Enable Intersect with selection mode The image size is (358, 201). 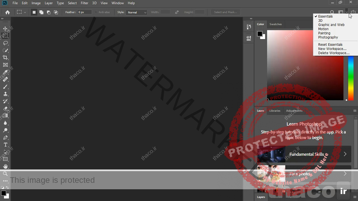pyautogui.click(x=56, y=12)
